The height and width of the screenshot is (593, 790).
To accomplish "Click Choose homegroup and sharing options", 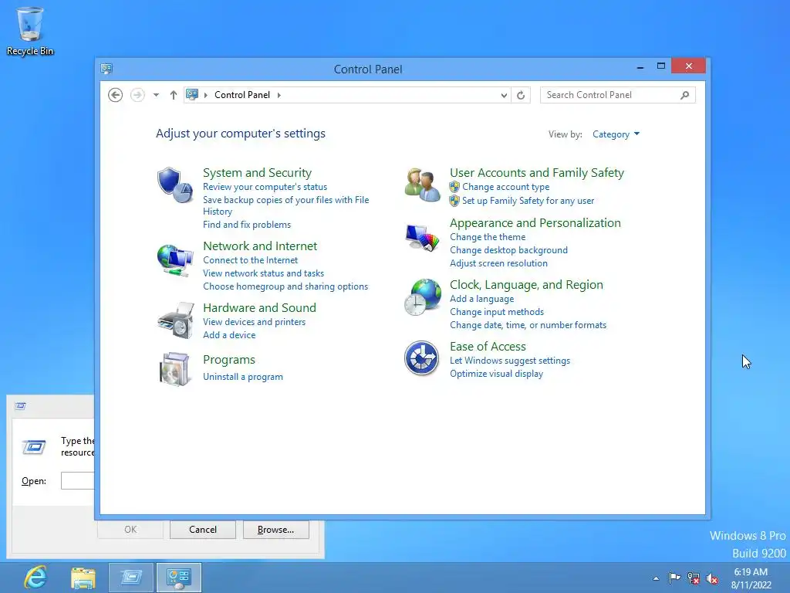I will tap(285, 286).
